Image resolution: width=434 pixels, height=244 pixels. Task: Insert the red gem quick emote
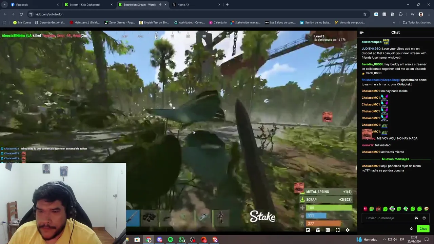click(x=365, y=209)
